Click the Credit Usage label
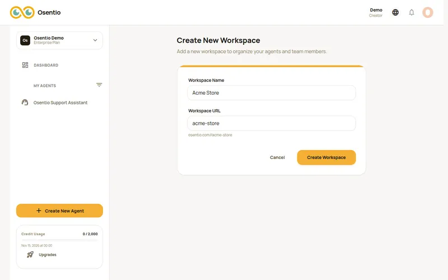Image resolution: width=448 pixels, height=280 pixels. point(33,234)
